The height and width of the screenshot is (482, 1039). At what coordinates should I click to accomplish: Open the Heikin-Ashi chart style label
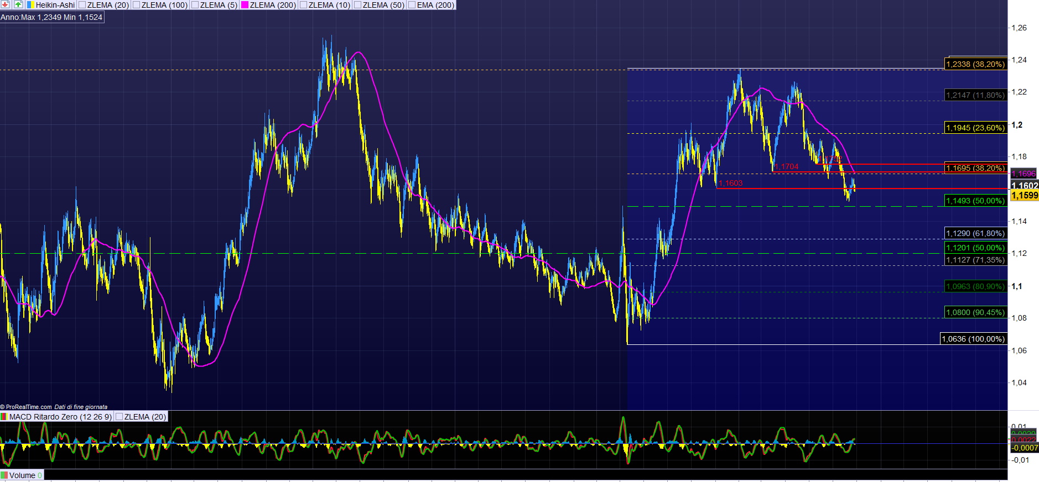tap(55, 5)
